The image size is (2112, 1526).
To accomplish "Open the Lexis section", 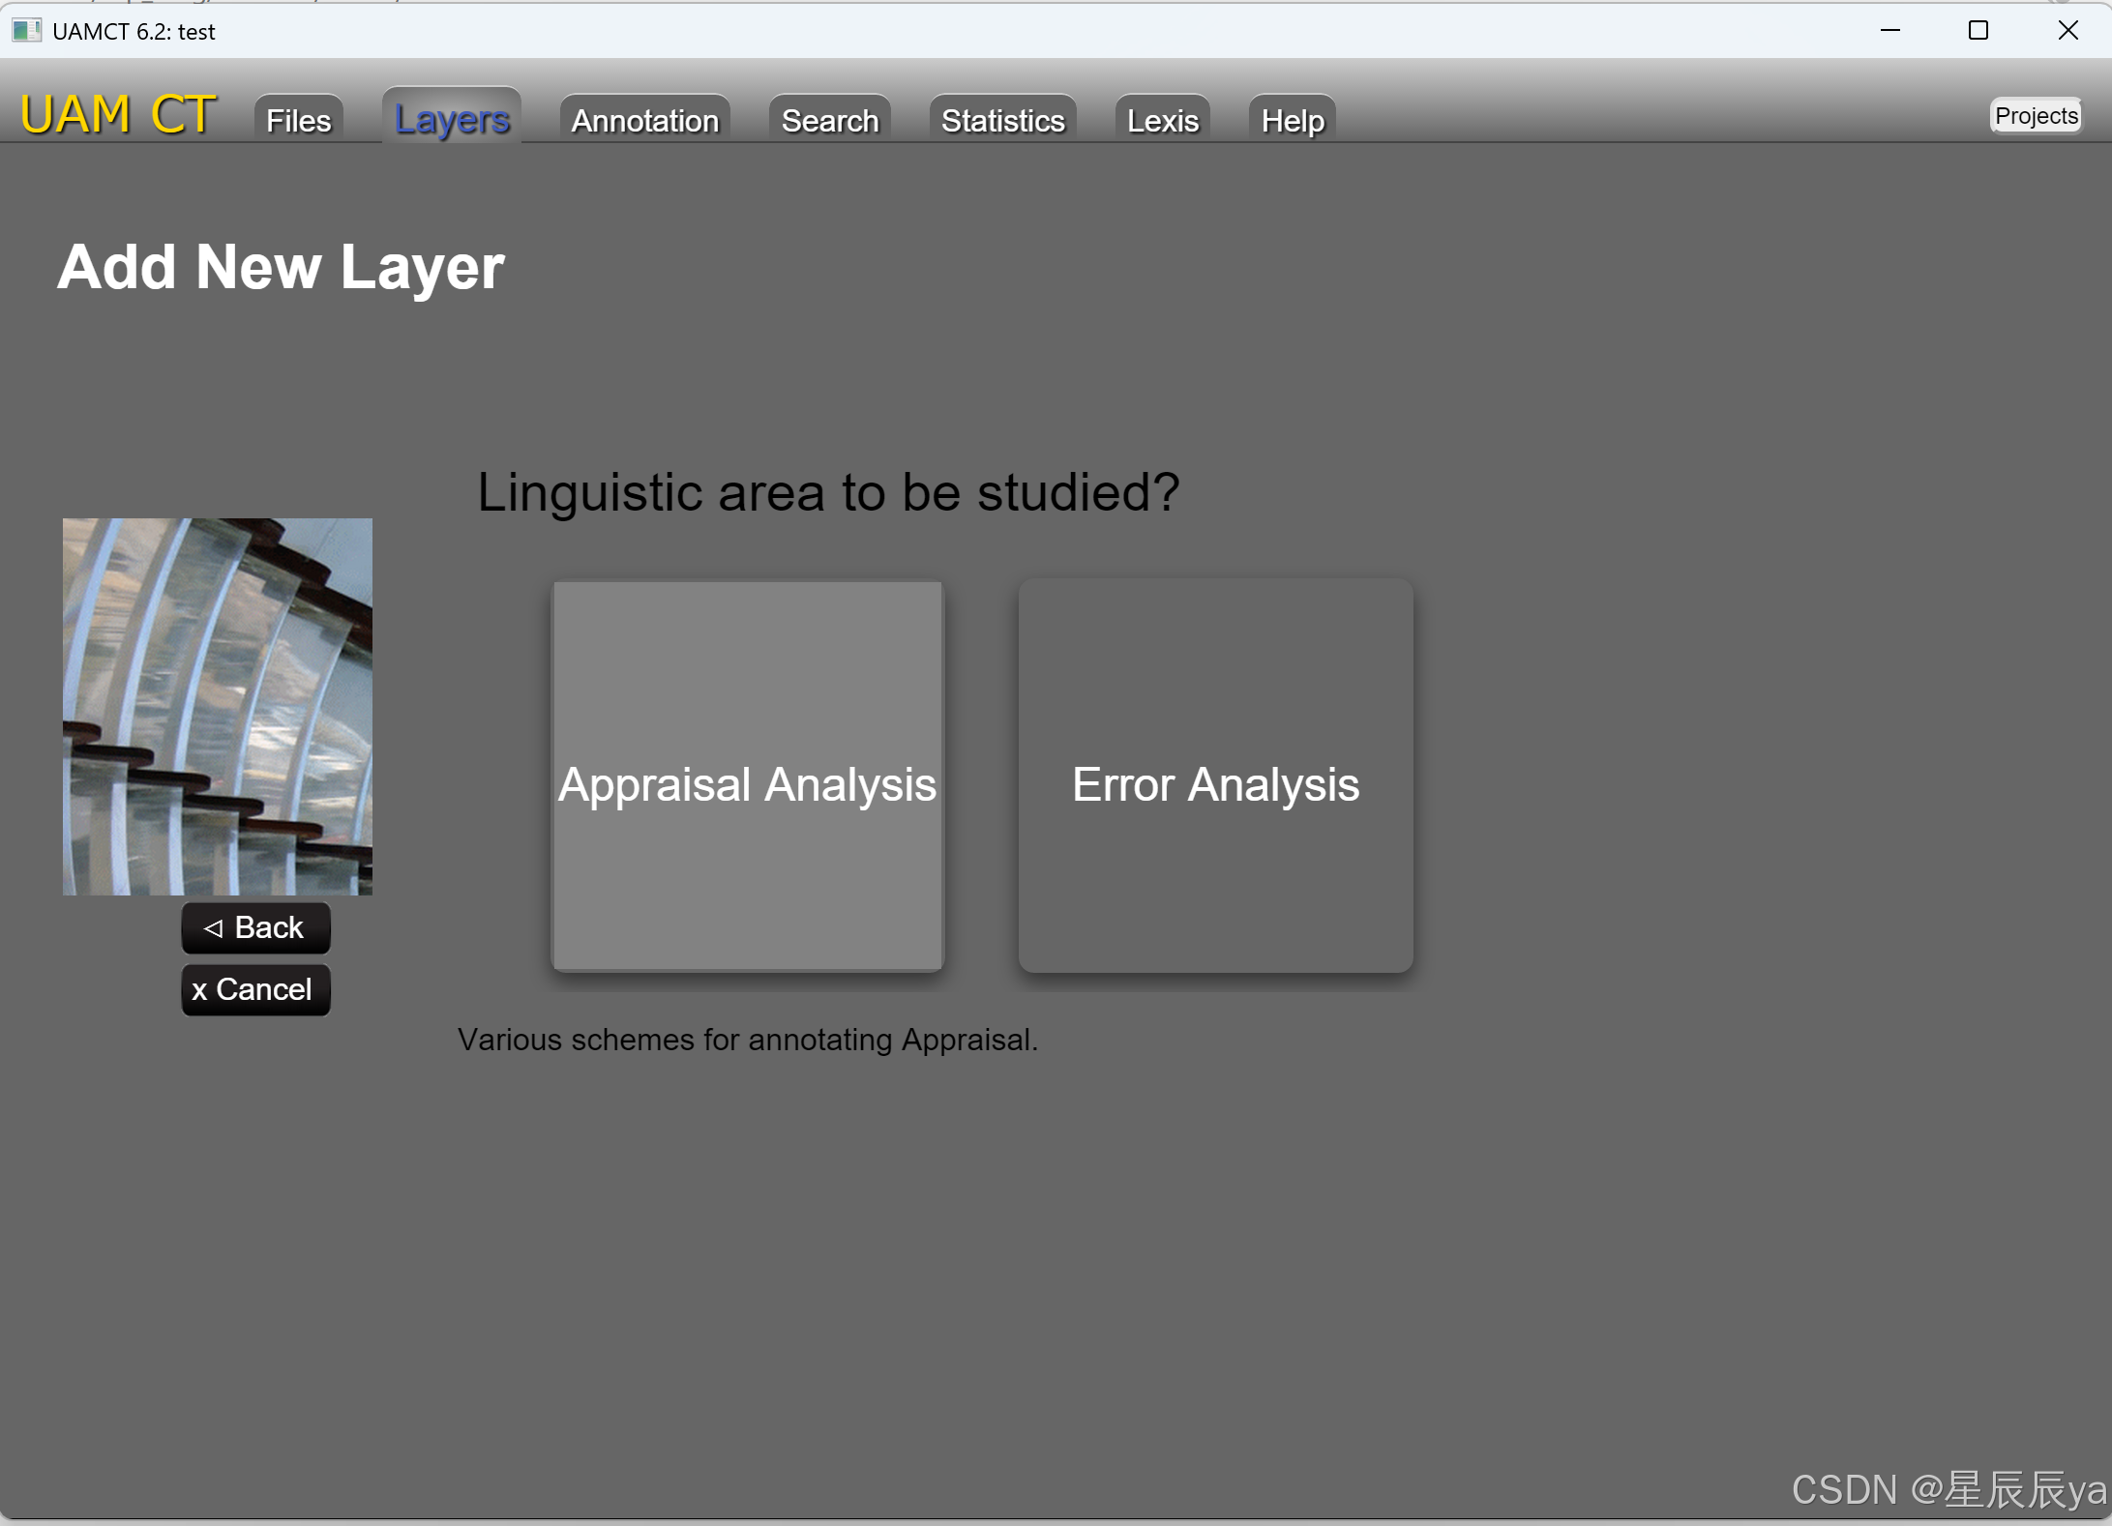I will 1161,120.
